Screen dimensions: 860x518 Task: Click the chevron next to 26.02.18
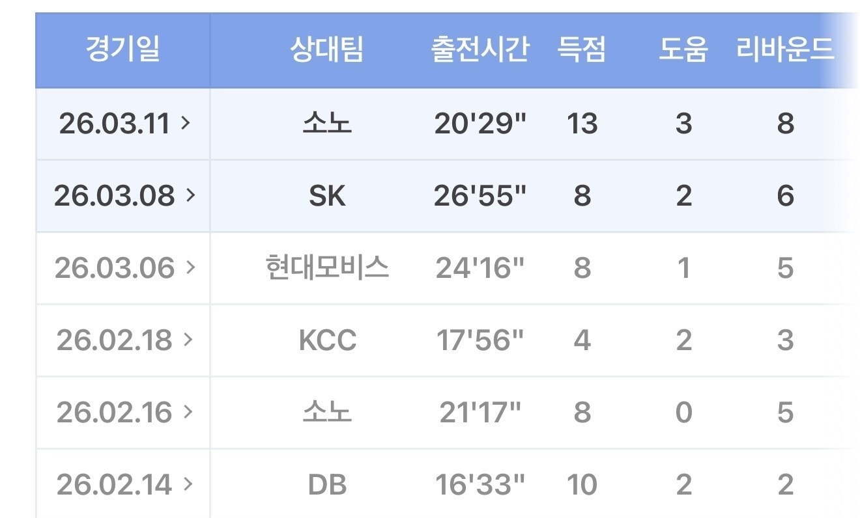(188, 339)
